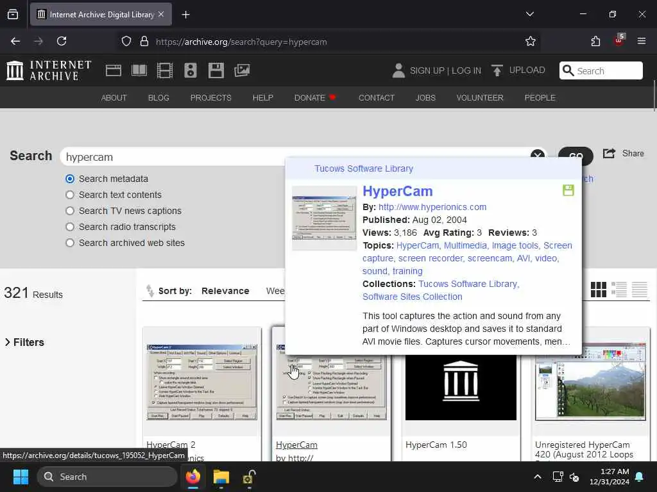Viewport: 657px width, 492px height.
Task: Open the HyperCam title link in popup
Action: coord(398,191)
